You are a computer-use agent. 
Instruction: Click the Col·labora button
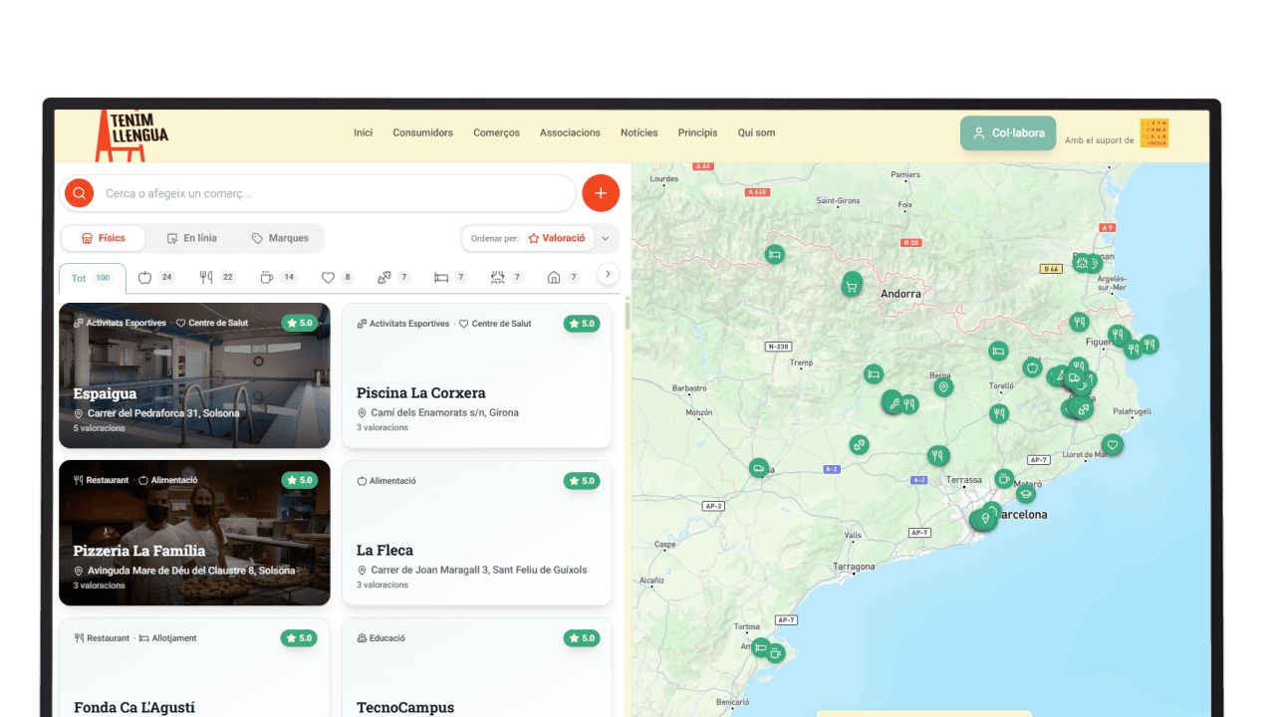tap(1008, 133)
